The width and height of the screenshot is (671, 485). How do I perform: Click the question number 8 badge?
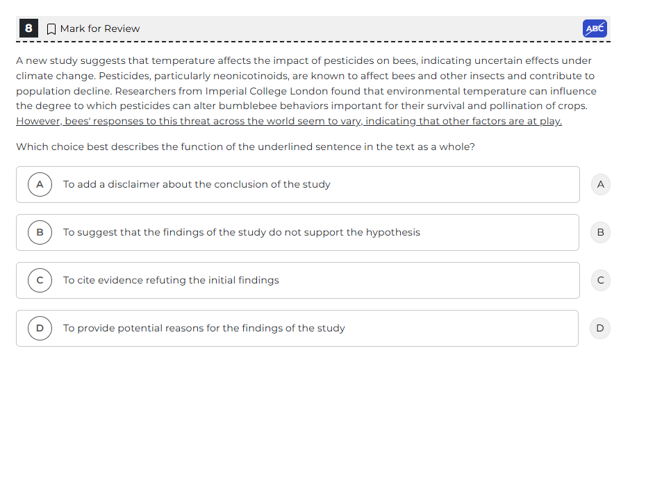coord(28,28)
